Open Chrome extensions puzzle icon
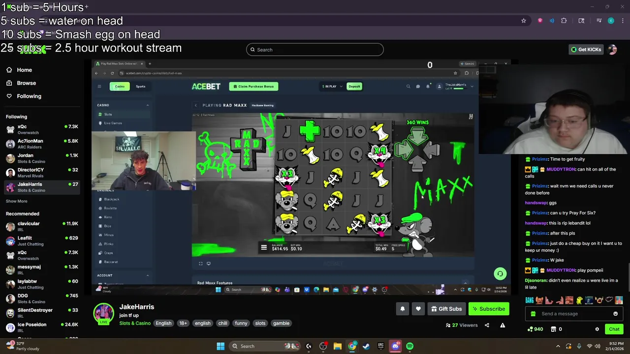This screenshot has height=354, width=630. coord(564,21)
